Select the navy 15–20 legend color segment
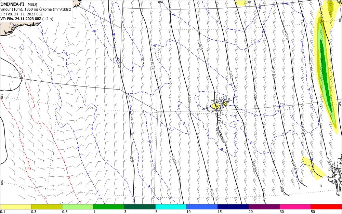 [233, 207]
